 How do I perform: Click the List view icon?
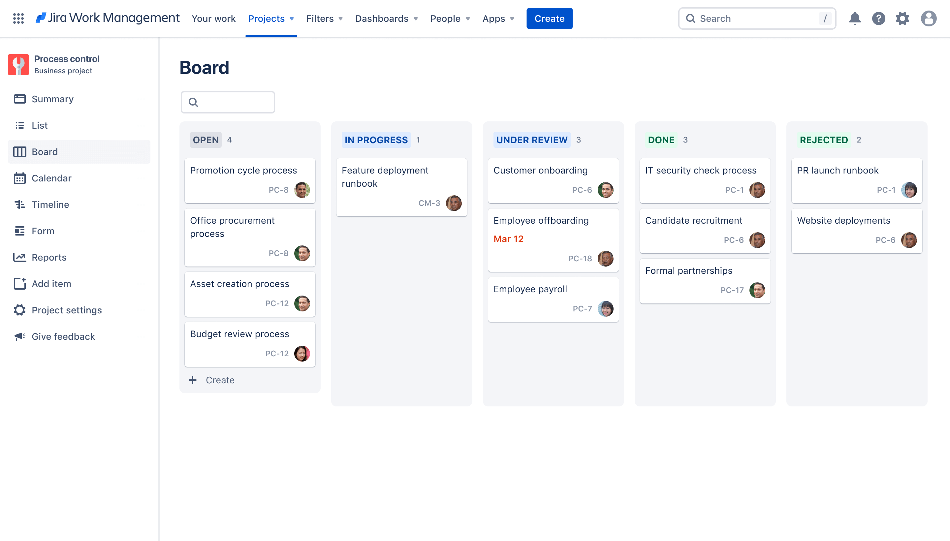click(19, 125)
